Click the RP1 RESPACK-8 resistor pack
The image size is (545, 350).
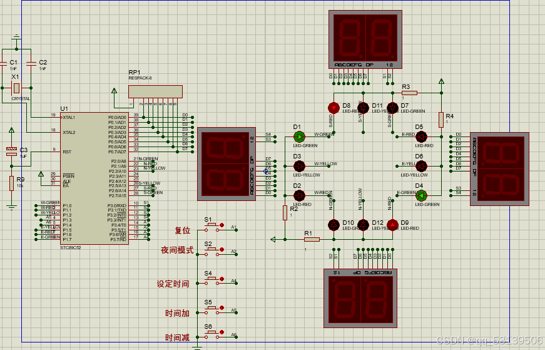[155, 91]
